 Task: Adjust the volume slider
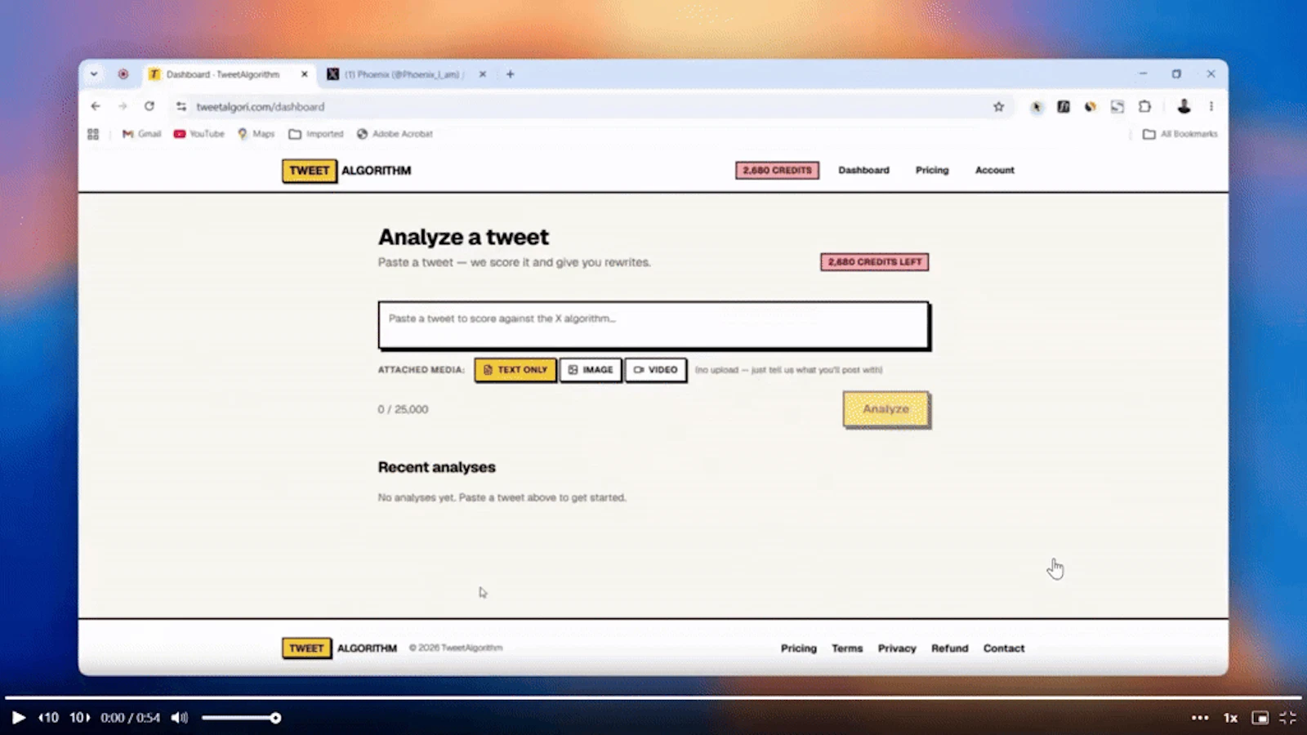coord(242,718)
